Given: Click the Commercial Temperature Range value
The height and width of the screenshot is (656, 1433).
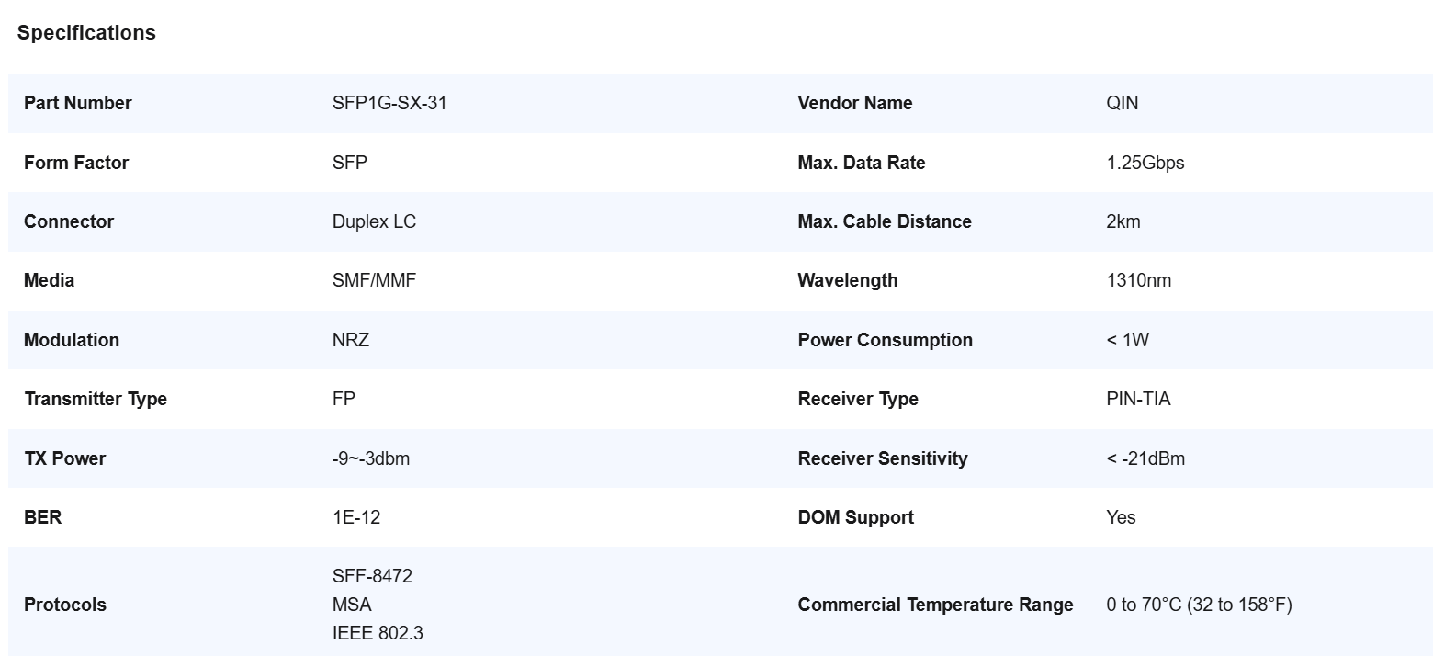Looking at the screenshot, I should tap(1199, 605).
